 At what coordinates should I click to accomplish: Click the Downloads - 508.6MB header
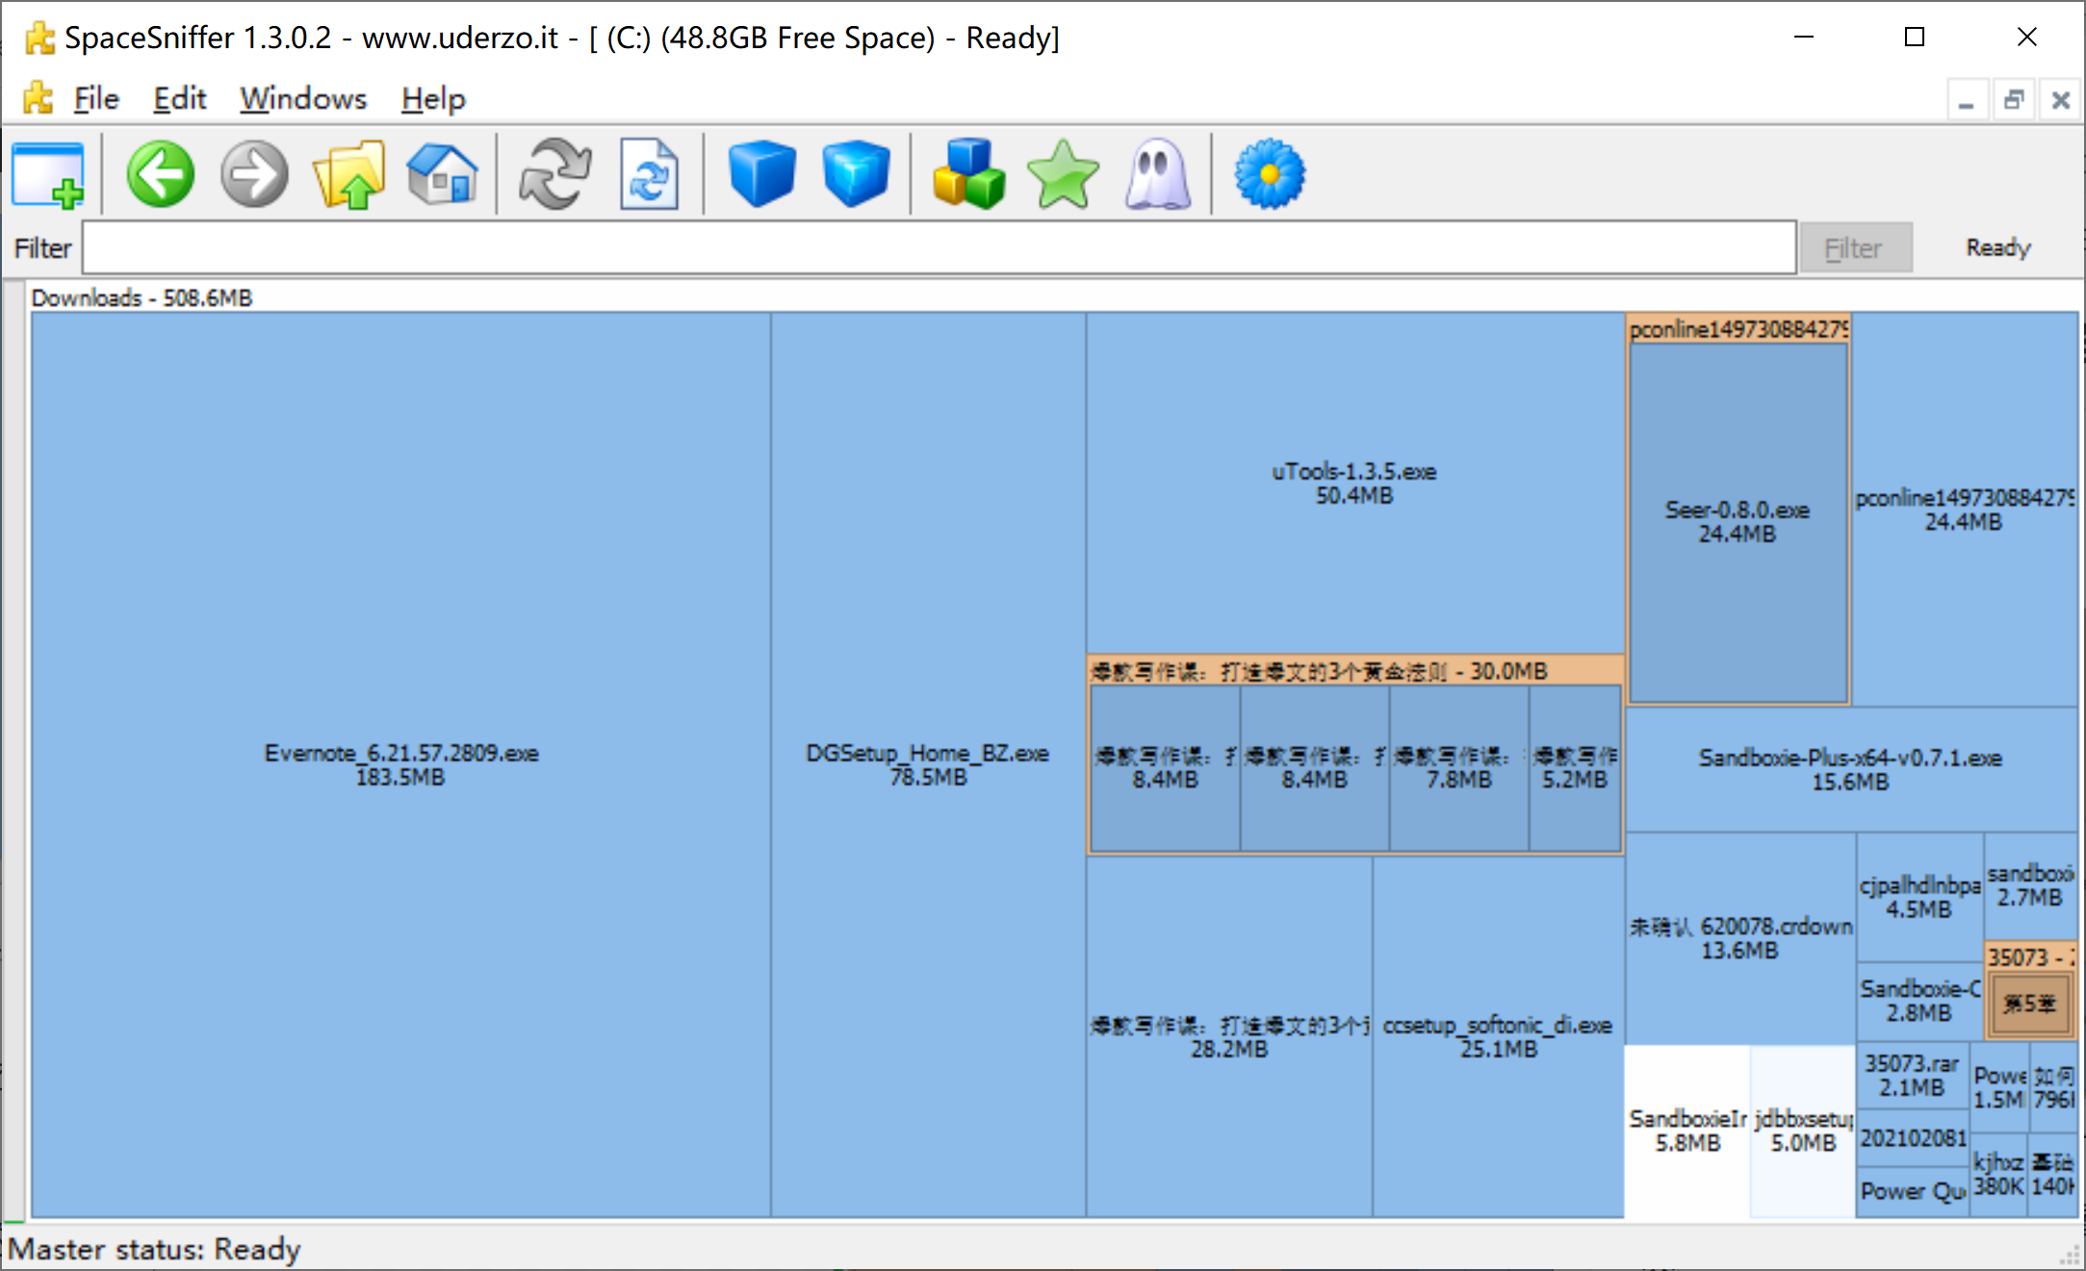point(142,298)
